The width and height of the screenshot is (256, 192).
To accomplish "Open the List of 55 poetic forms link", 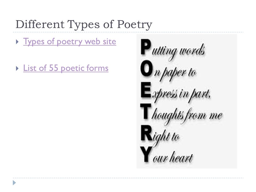I will [66, 68].
